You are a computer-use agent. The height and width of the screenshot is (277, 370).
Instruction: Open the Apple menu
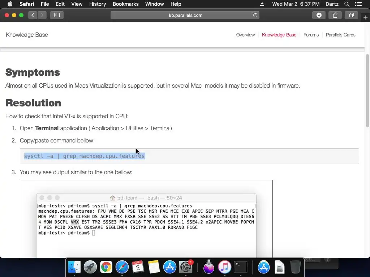[10, 4]
